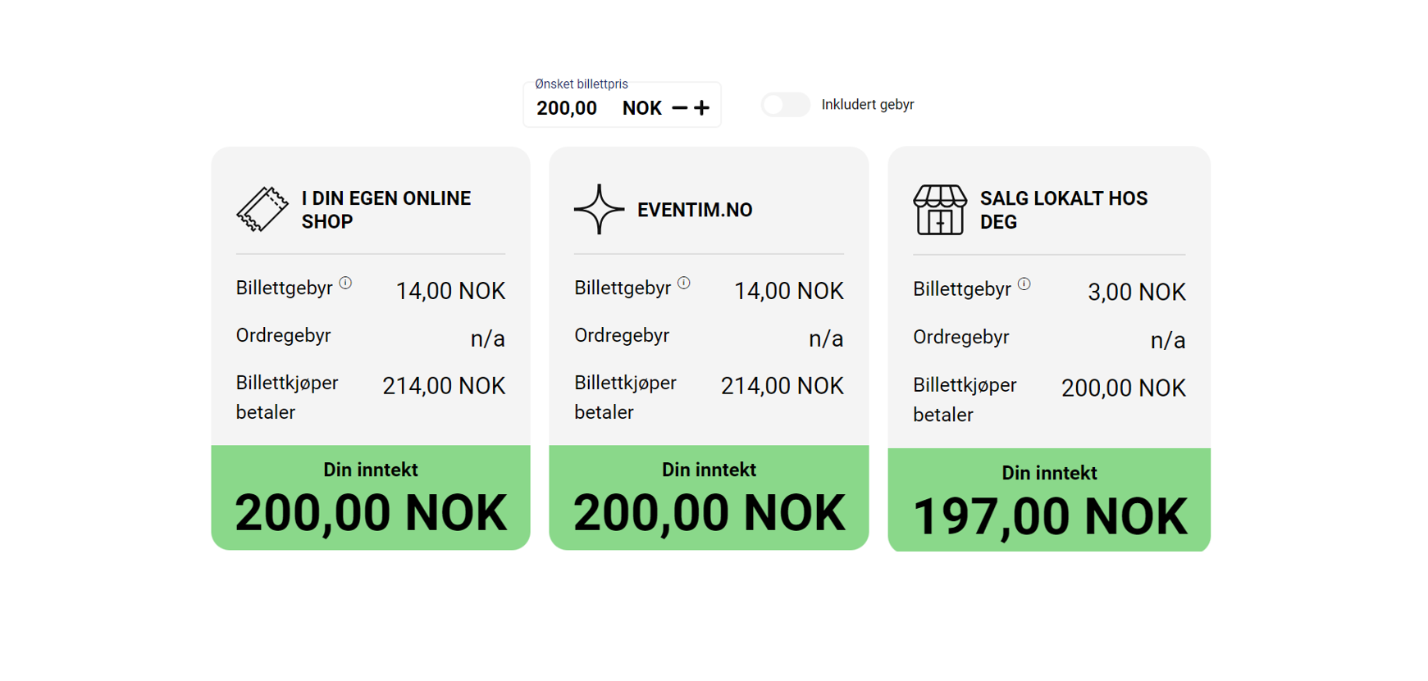Screen dimensions: 1428x681
Task: Open Billettgebyr info icon in Salg lokalt card
Action: pos(1024,284)
